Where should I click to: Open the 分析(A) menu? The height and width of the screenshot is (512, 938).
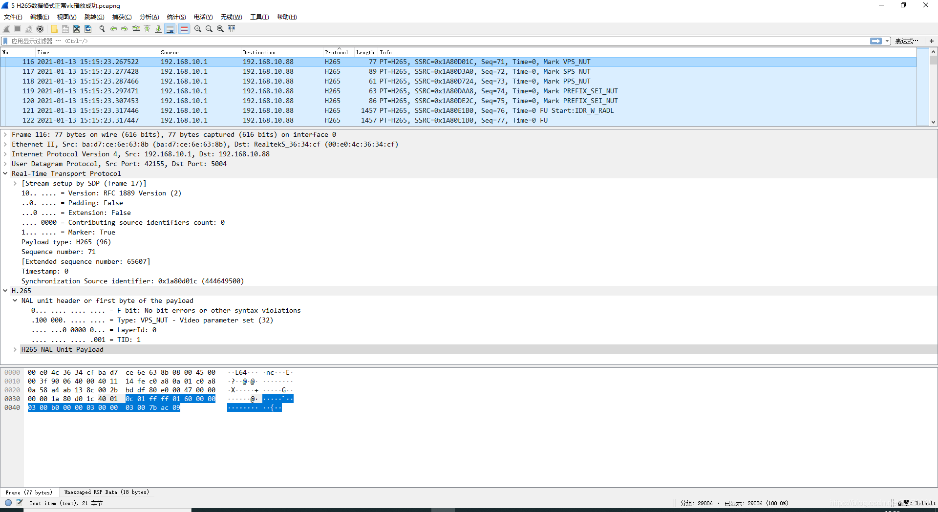pyautogui.click(x=149, y=17)
